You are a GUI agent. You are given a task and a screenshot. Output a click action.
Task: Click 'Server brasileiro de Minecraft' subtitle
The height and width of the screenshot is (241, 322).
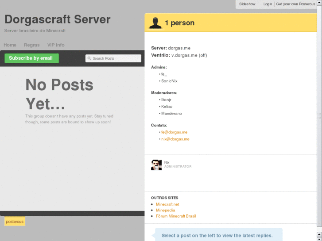click(x=35, y=31)
